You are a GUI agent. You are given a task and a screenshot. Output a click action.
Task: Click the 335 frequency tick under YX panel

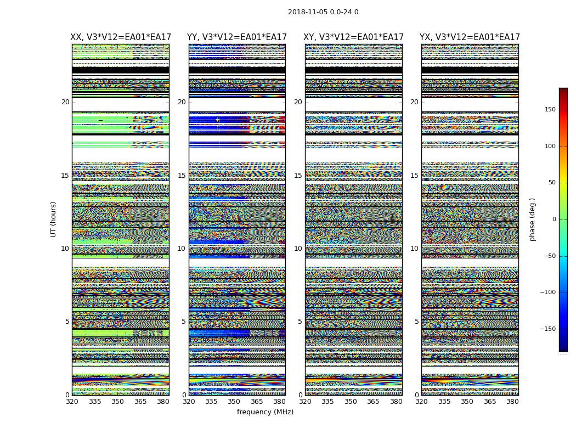click(444, 402)
